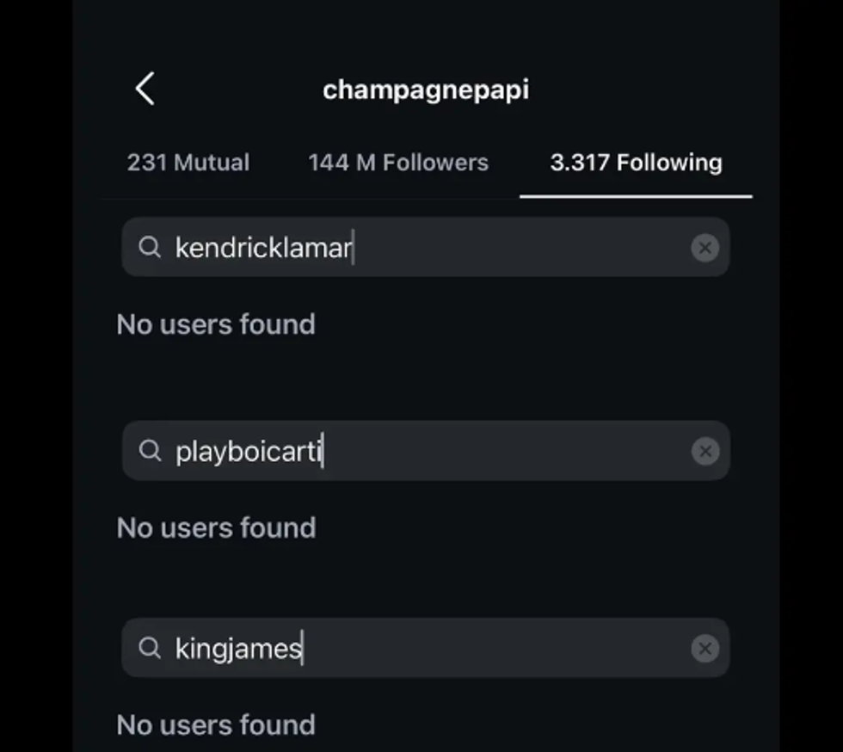Click the magnifier icon in the kingjames search bar
This screenshot has height=752, width=843.
tap(150, 648)
